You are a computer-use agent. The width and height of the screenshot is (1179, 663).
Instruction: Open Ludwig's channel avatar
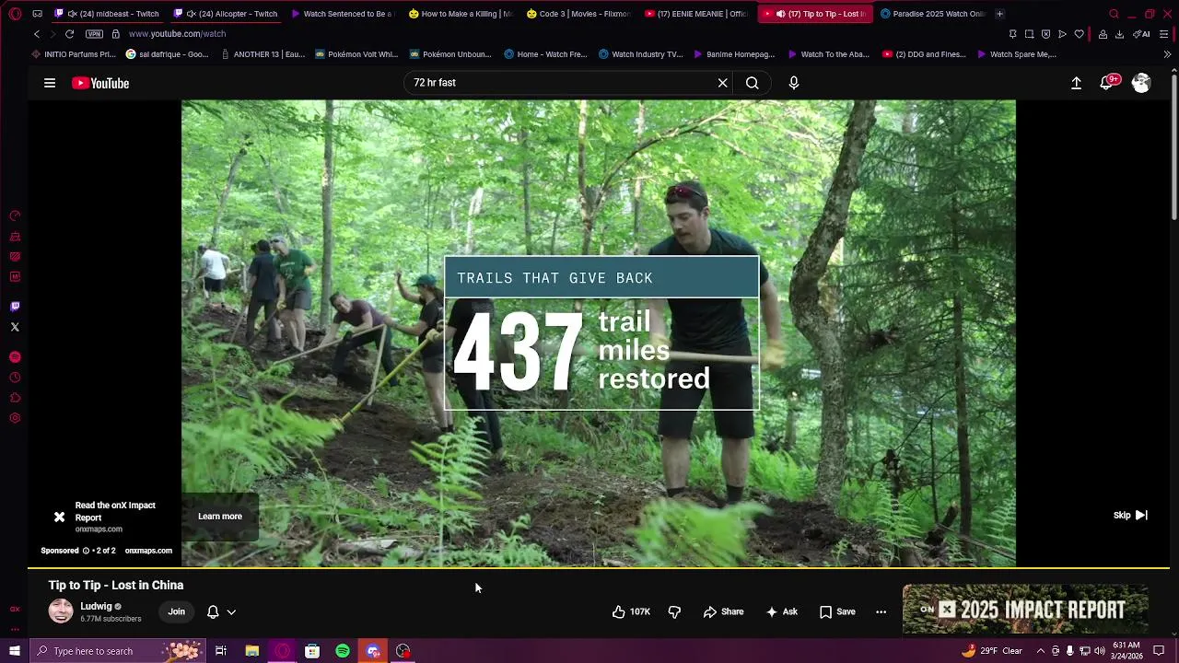pyautogui.click(x=61, y=611)
